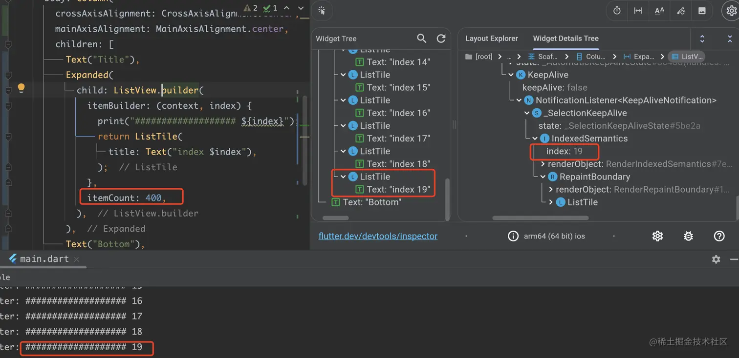
Task: Collapse _SelectionKeepAlive node
Action: click(x=527, y=113)
